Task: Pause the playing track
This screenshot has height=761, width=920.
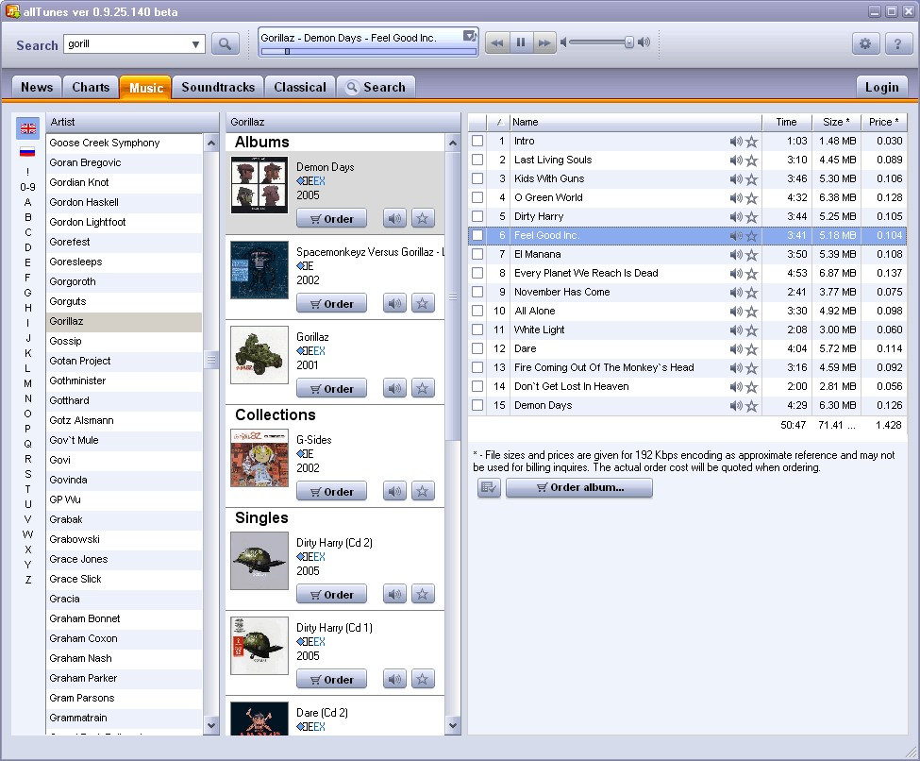Action: (x=521, y=42)
